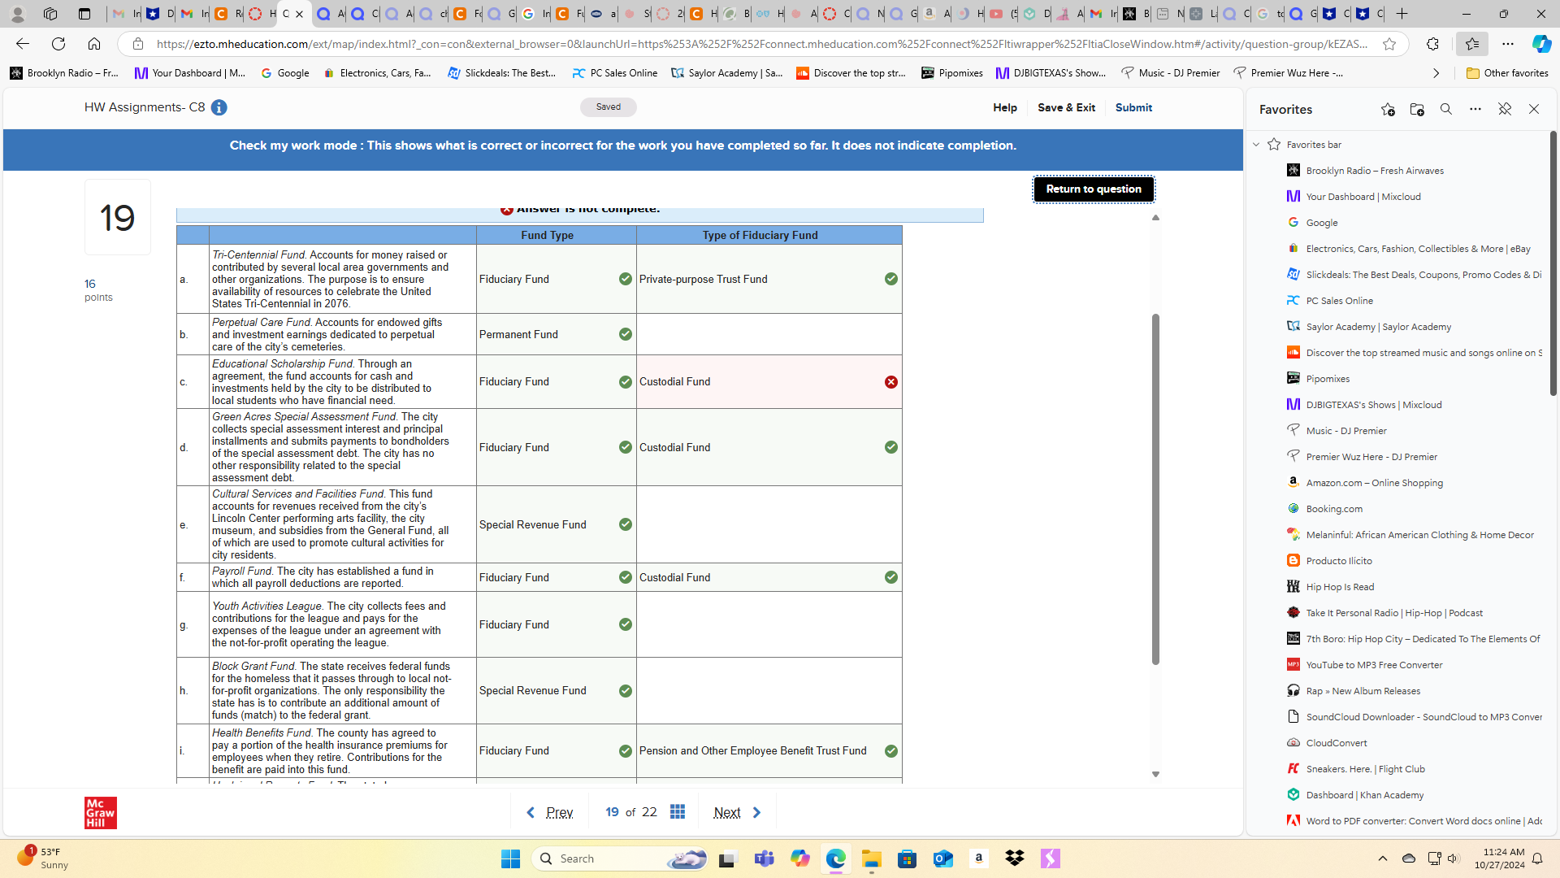Search favorites with magnifier icon
This screenshot has height=878, width=1560.
(1446, 109)
